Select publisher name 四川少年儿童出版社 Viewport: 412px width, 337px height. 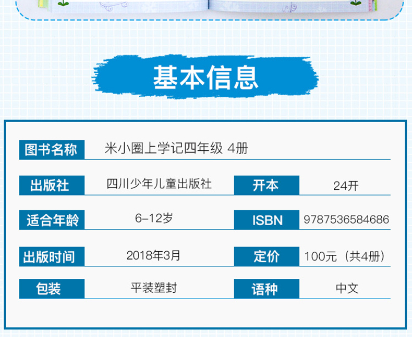159,184
